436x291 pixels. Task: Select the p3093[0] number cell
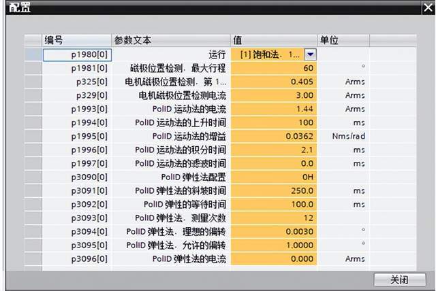tap(77, 218)
